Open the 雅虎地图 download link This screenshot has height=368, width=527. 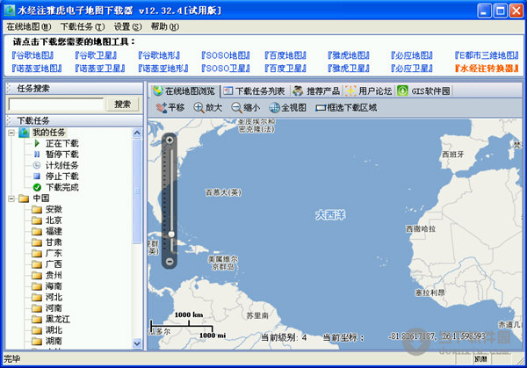pos(349,55)
